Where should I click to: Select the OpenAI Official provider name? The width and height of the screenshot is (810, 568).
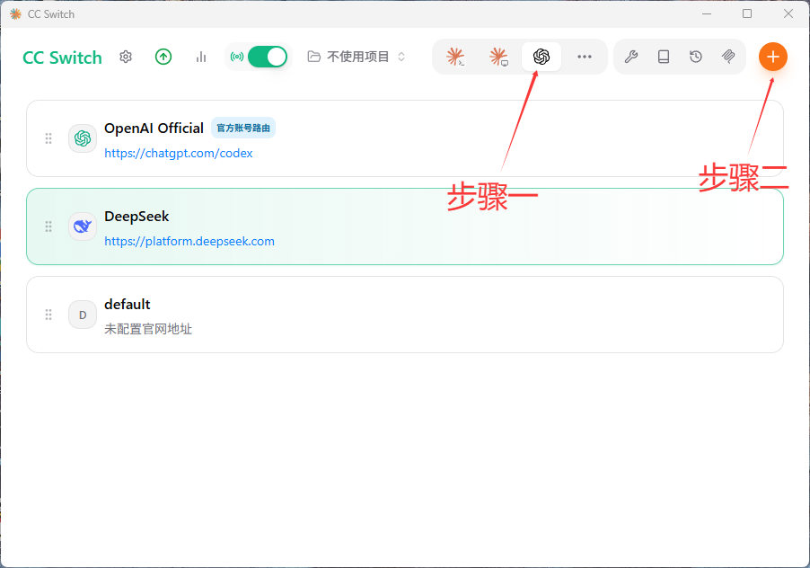click(154, 129)
